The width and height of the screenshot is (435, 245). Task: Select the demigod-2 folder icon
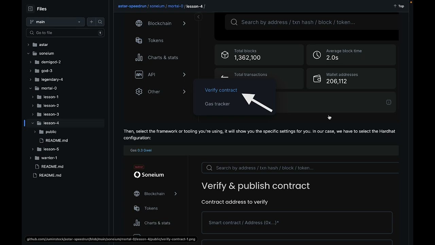point(37,62)
